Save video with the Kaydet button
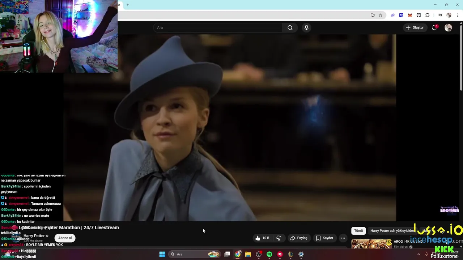The width and height of the screenshot is (463, 260). point(324,238)
